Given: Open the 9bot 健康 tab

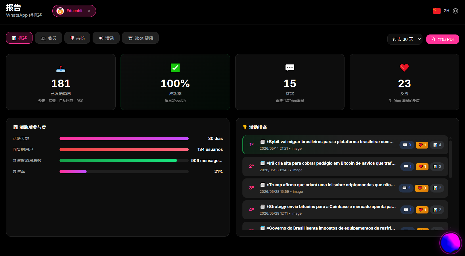Looking at the screenshot, I should click(140, 38).
